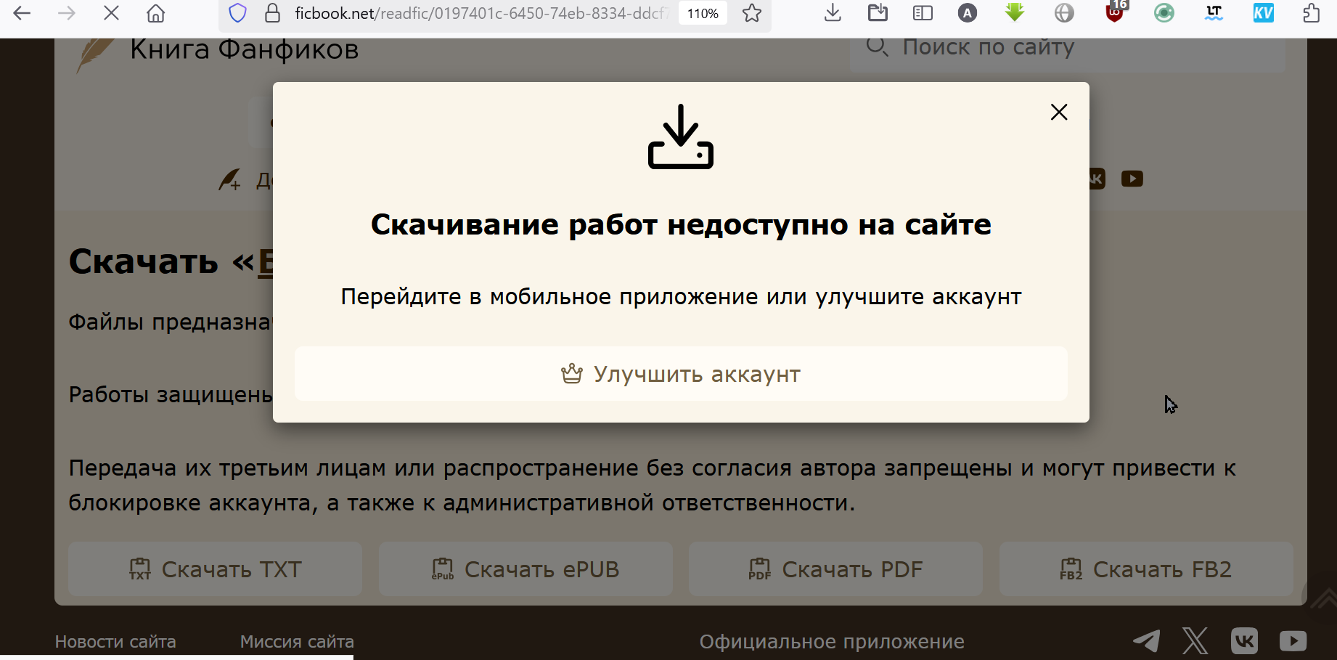Image resolution: width=1337 pixels, height=660 pixels.
Task: Open Ficbook's X profile from the footer
Action: pos(1195,641)
